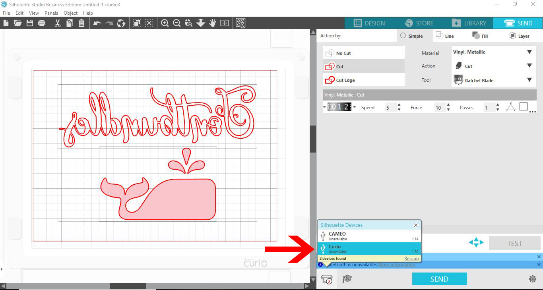Viewport: 543px width, 290px height.
Task: Open send settings with the gear icon
Action: tap(533, 279)
